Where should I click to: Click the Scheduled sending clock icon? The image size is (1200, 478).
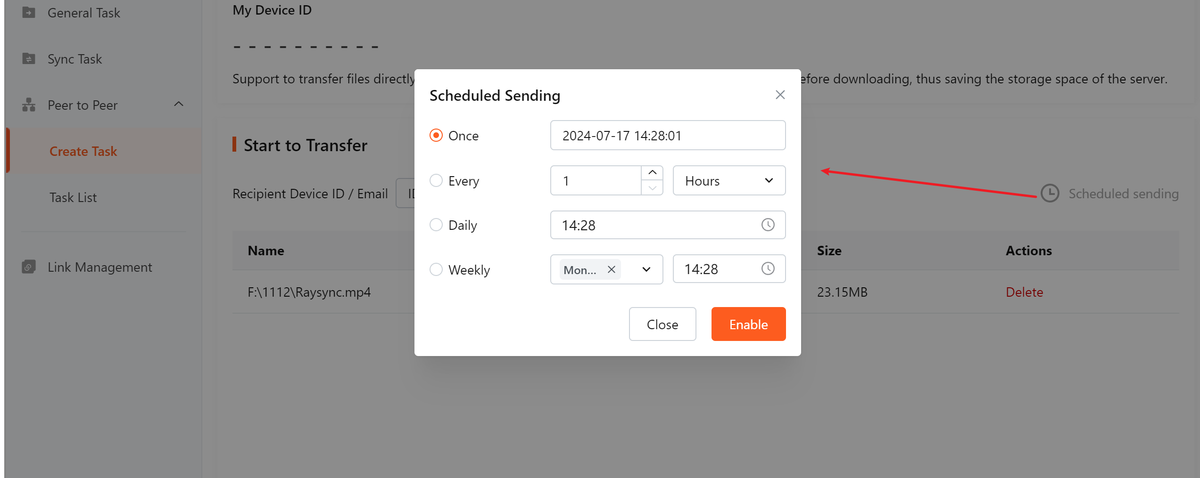[1050, 193]
